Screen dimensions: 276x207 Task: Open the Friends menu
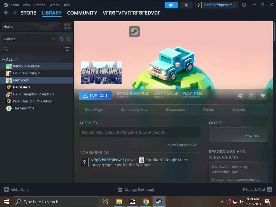pyautogui.click(x=39, y=5)
